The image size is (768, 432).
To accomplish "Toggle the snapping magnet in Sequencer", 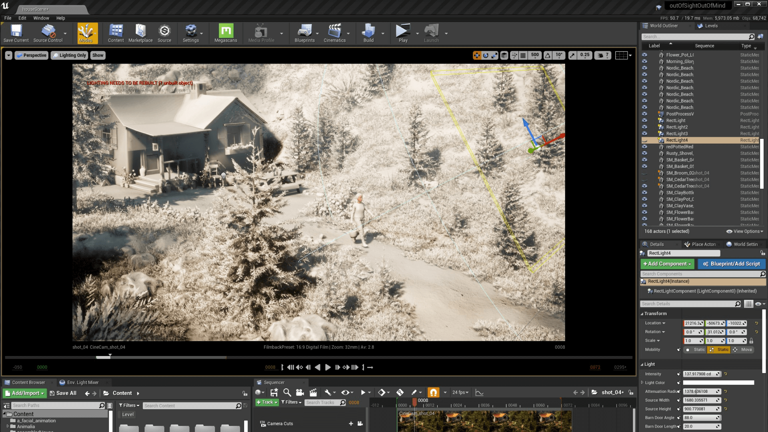I will tap(433, 392).
